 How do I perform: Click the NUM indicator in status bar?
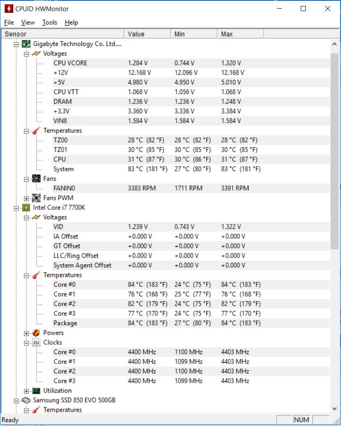(301, 420)
